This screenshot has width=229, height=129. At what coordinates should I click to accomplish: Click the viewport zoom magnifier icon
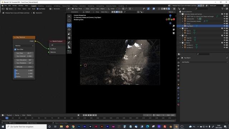pos(174,26)
